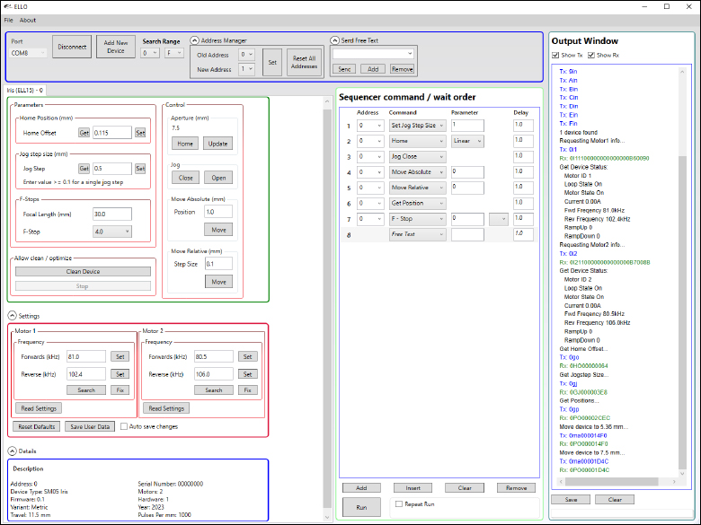The image size is (701, 525).
Task: Select the Iris (ELL15) - 0 tab
Action: (x=25, y=90)
